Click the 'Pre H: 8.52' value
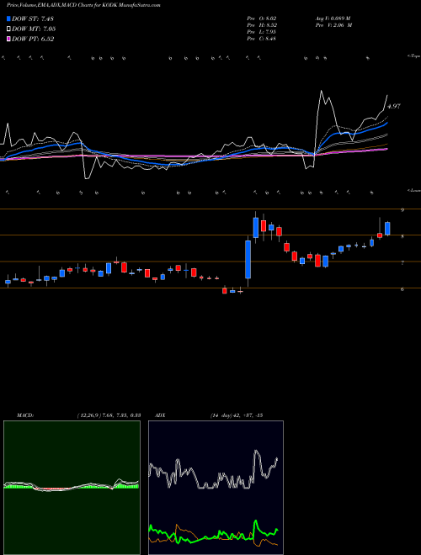Screen dimensions: 421x555 click(x=262, y=25)
